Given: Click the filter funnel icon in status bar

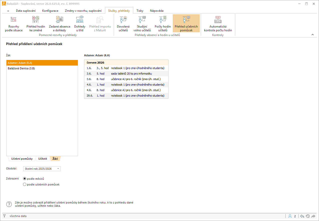Looking at the screenshot, I should click(x=4, y=216).
